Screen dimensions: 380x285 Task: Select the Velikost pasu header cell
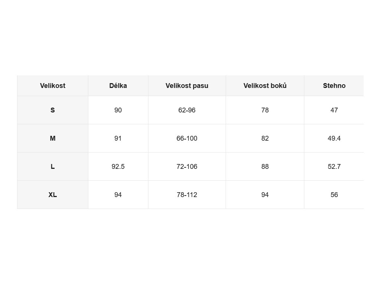[187, 86]
